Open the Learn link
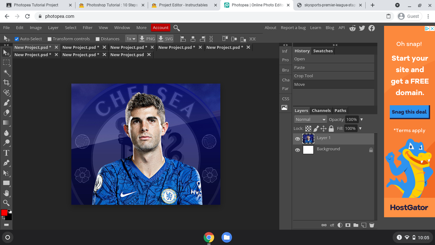This screenshot has width=435, height=245. 316,28
